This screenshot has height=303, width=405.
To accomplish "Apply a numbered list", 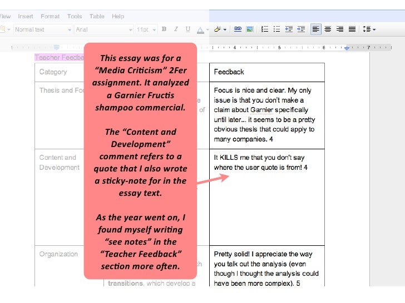I will tap(264, 29).
